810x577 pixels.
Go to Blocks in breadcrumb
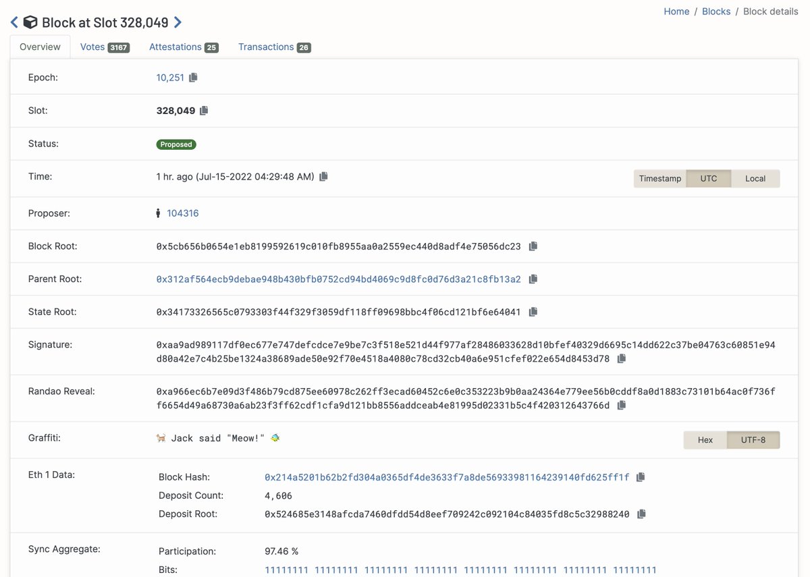tap(716, 11)
